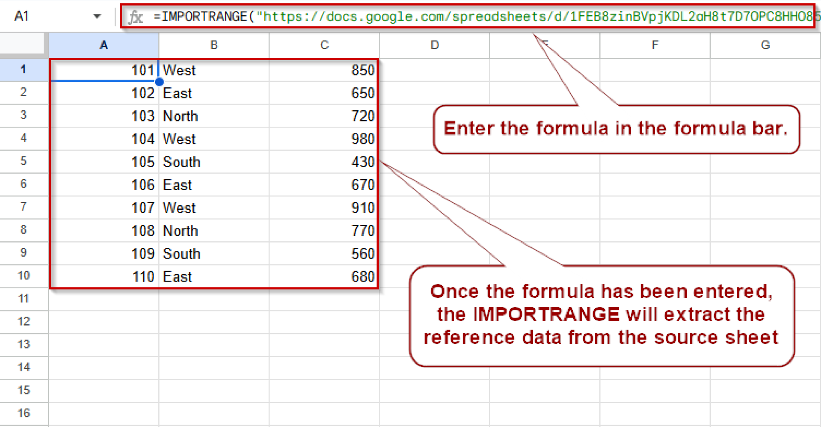Click the cell with South in row 9

pyautogui.click(x=214, y=253)
